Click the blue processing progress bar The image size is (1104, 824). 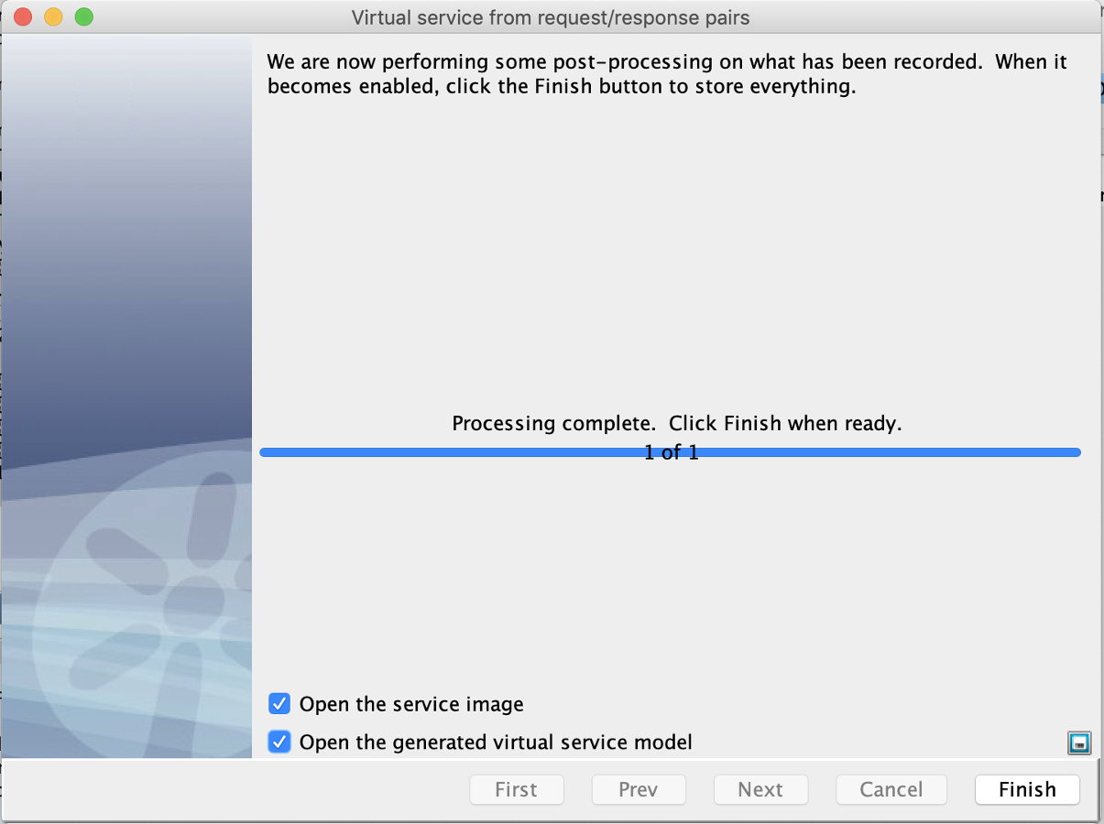click(671, 452)
